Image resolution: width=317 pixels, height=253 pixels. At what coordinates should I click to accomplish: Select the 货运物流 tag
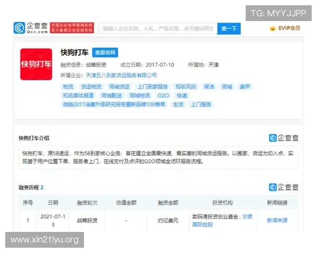coord(91,87)
